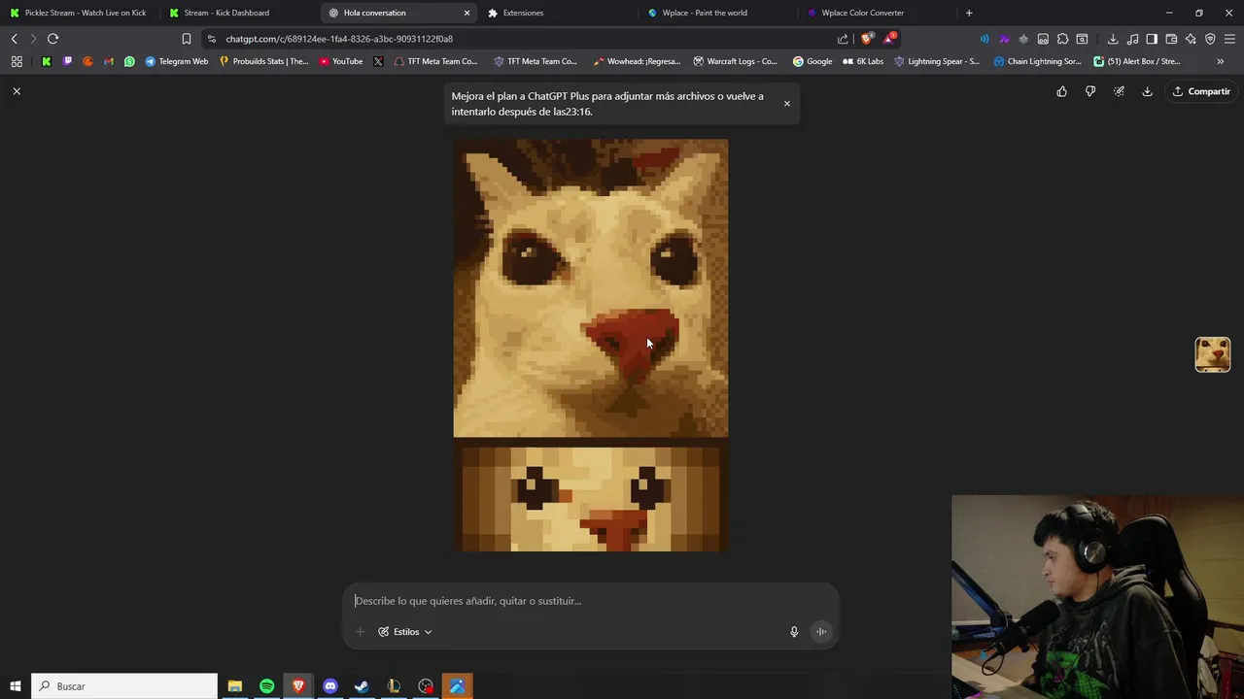
Task: Select the cat image thumbnail at right edge
Action: point(1213,354)
